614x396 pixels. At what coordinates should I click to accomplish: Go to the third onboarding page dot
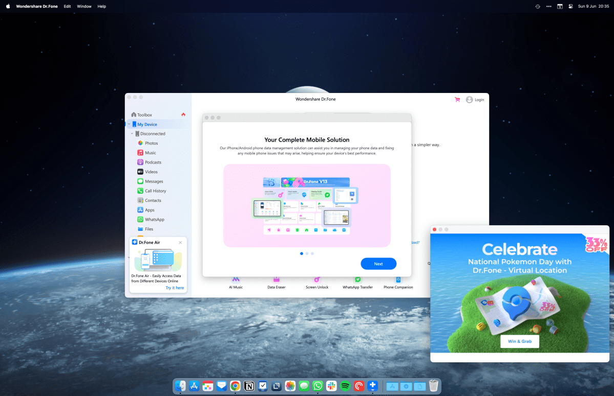(312, 253)
